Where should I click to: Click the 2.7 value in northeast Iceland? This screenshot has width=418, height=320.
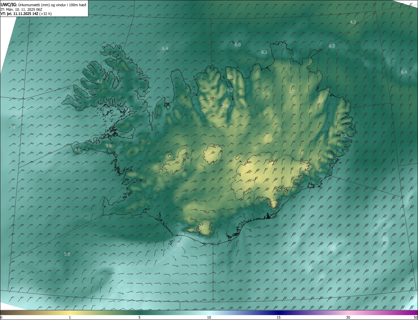292,92
